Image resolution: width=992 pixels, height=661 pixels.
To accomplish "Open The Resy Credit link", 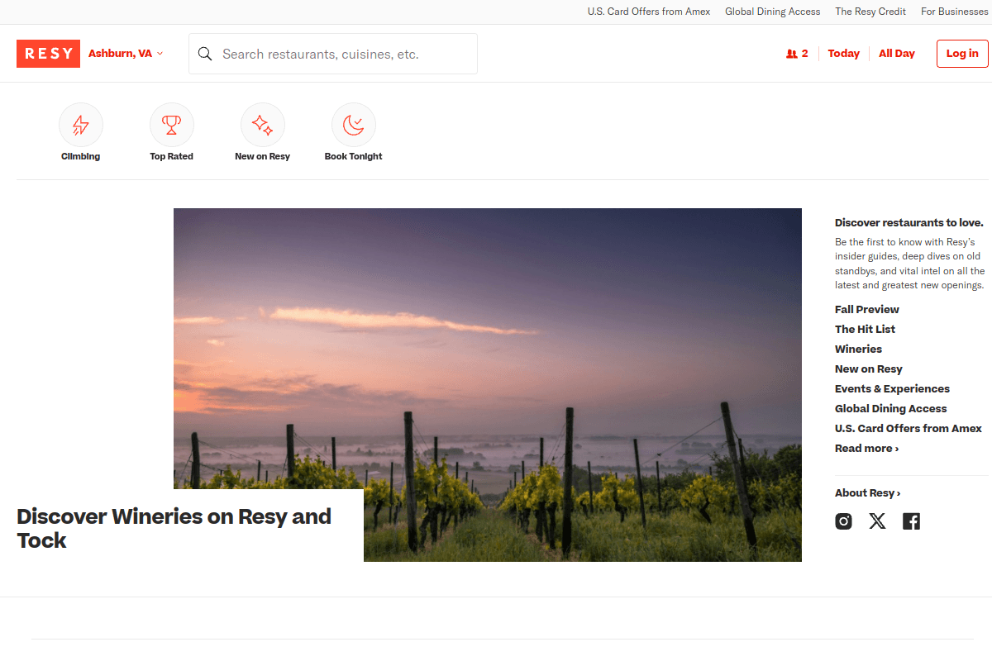I will click(x=870, y=12).
